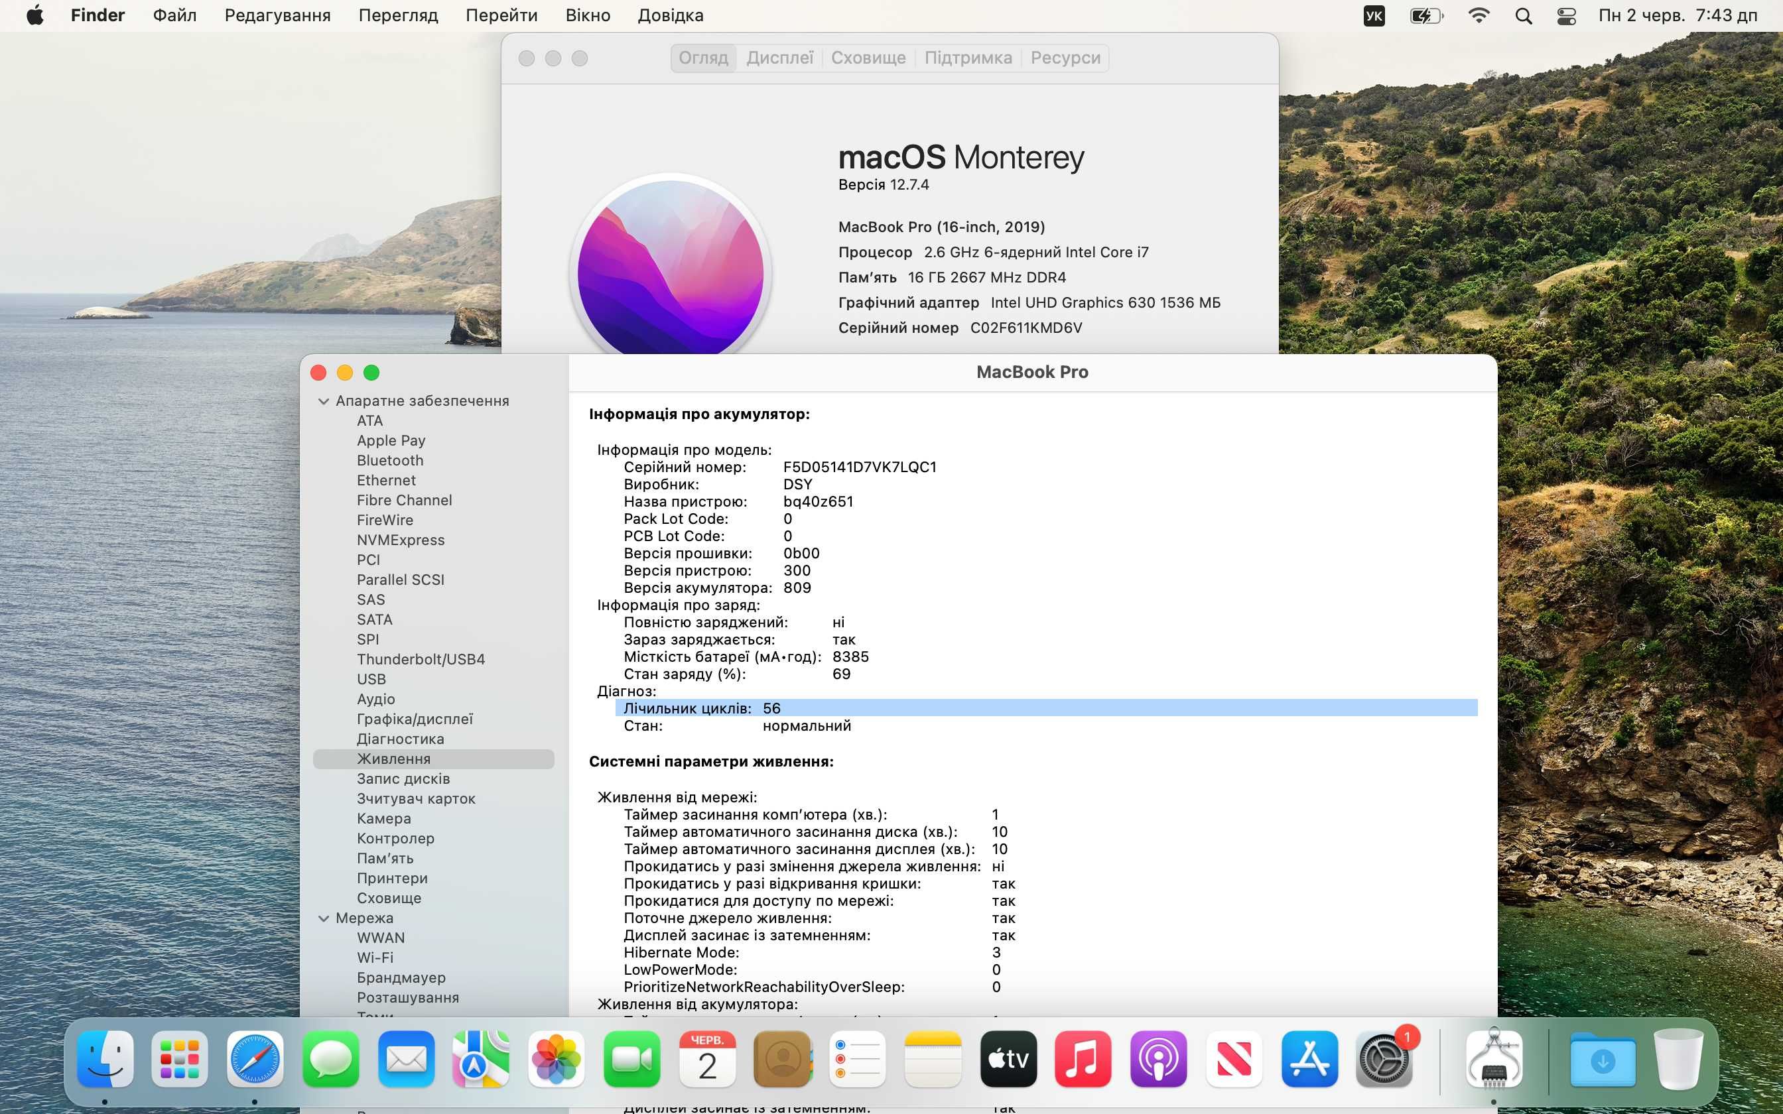The height and width of the screenshot is (1114, 1783).
Task: Open Messages app in the Dock
Action: [331, 1060]
